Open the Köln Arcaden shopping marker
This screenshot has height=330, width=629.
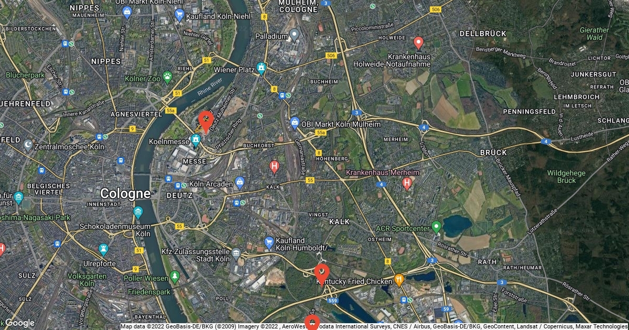(240, 183)
